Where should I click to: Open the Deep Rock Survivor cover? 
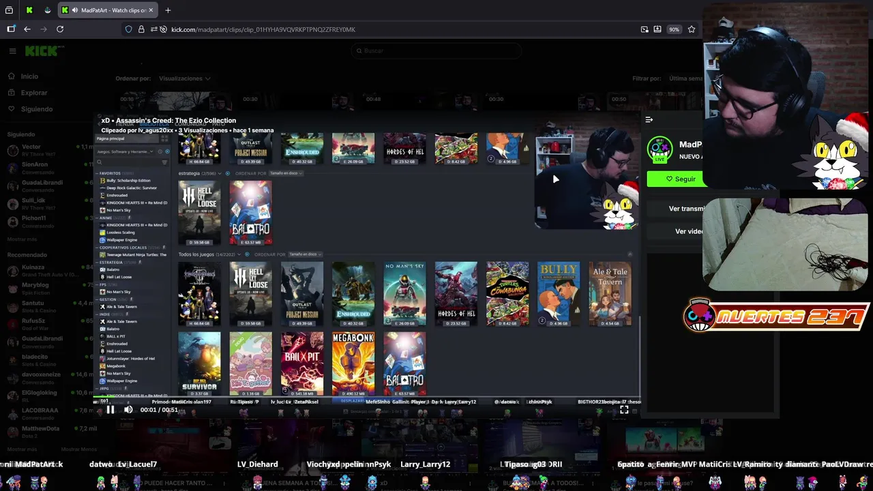click(x=199, y=363)
